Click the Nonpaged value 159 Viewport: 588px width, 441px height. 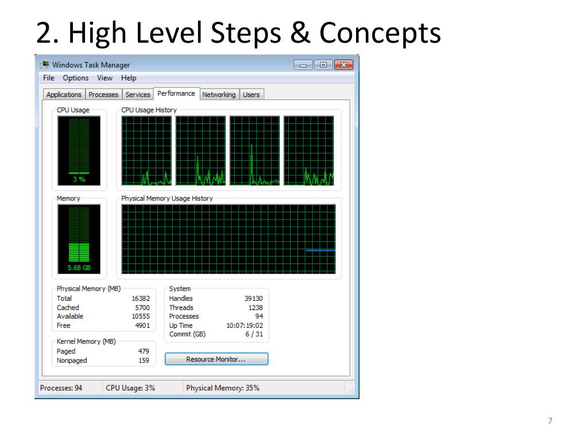click(144, 361)
